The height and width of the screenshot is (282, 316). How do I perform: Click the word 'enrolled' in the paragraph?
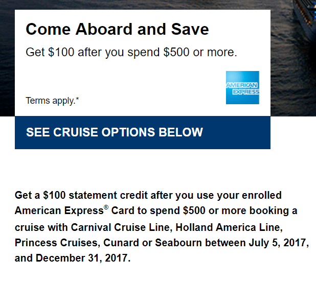tap(261, 195)
